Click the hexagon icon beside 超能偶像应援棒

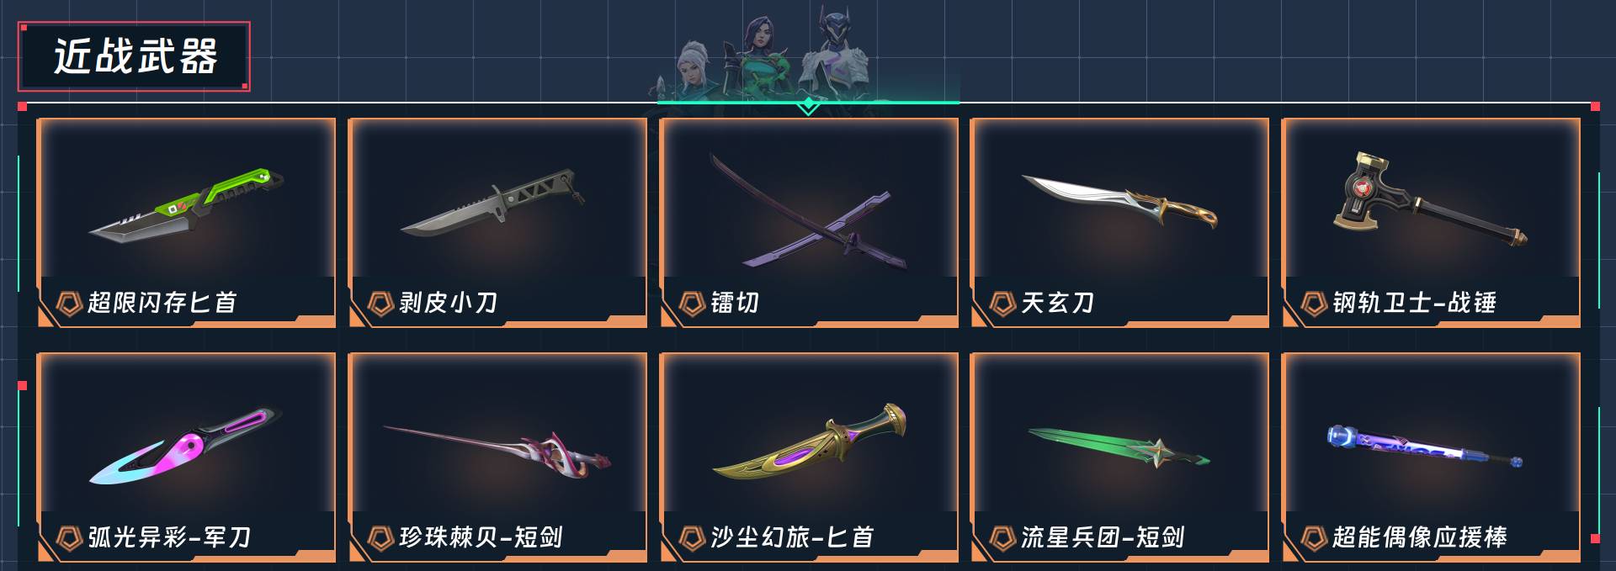point(1314,537)
